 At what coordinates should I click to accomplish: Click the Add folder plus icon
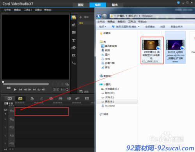pyautogui.click(x=81, y=17)
